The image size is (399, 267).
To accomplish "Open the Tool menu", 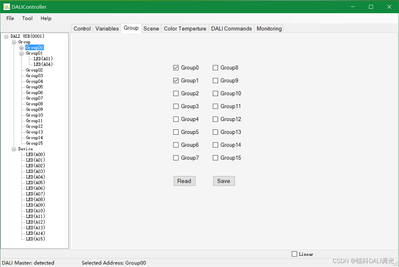I will click(x=27, y=18).
